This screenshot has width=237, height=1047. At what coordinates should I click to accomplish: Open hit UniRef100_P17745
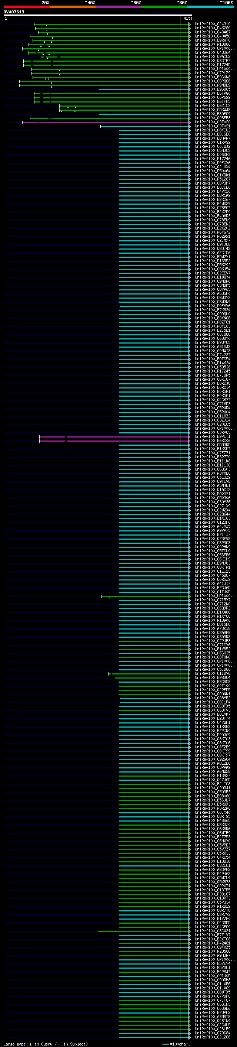pyautogui.click(x=212, y=65)
